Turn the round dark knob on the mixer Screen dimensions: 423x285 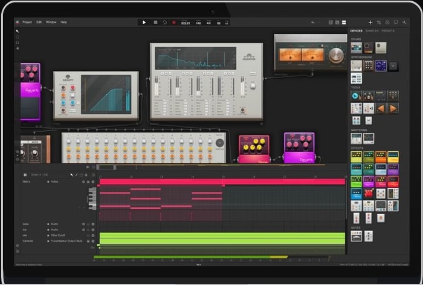pos(219,143)
